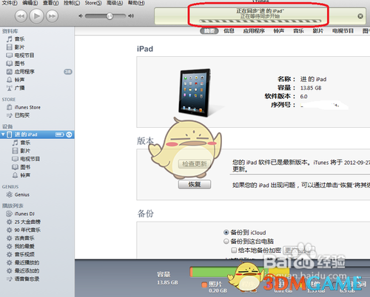Open the 高级(A) menu
The height and width of the screenshot is (297, 370).
tap(115, 3)
